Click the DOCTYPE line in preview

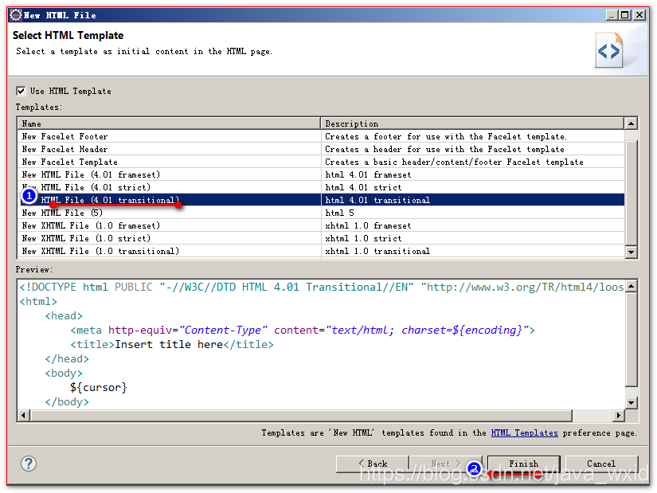pyautogui.click(x=322, y=288)
